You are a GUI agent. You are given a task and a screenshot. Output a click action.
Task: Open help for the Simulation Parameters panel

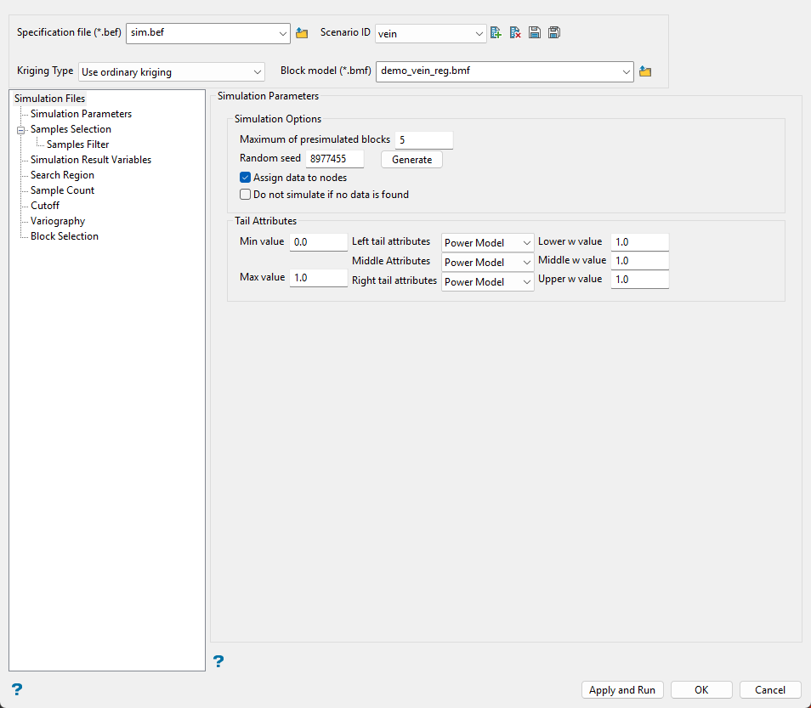[218, 661]
